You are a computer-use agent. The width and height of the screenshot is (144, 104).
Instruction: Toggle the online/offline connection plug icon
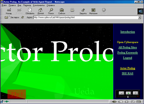point(6,101)
